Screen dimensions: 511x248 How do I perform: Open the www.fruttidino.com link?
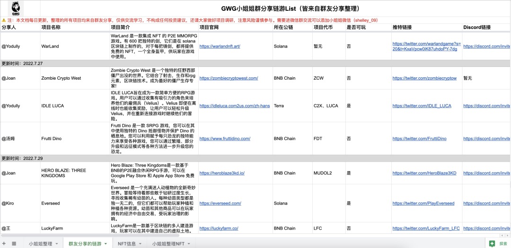click(225, 139)
